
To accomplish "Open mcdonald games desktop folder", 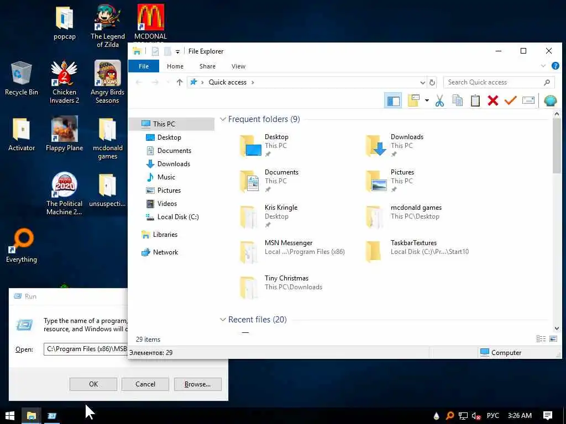I will tap(108, 139).
